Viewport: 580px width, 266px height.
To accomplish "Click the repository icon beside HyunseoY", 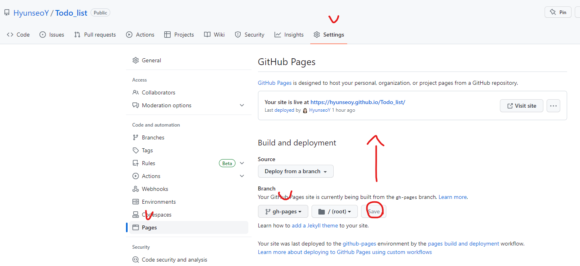I will coord(7,13).
